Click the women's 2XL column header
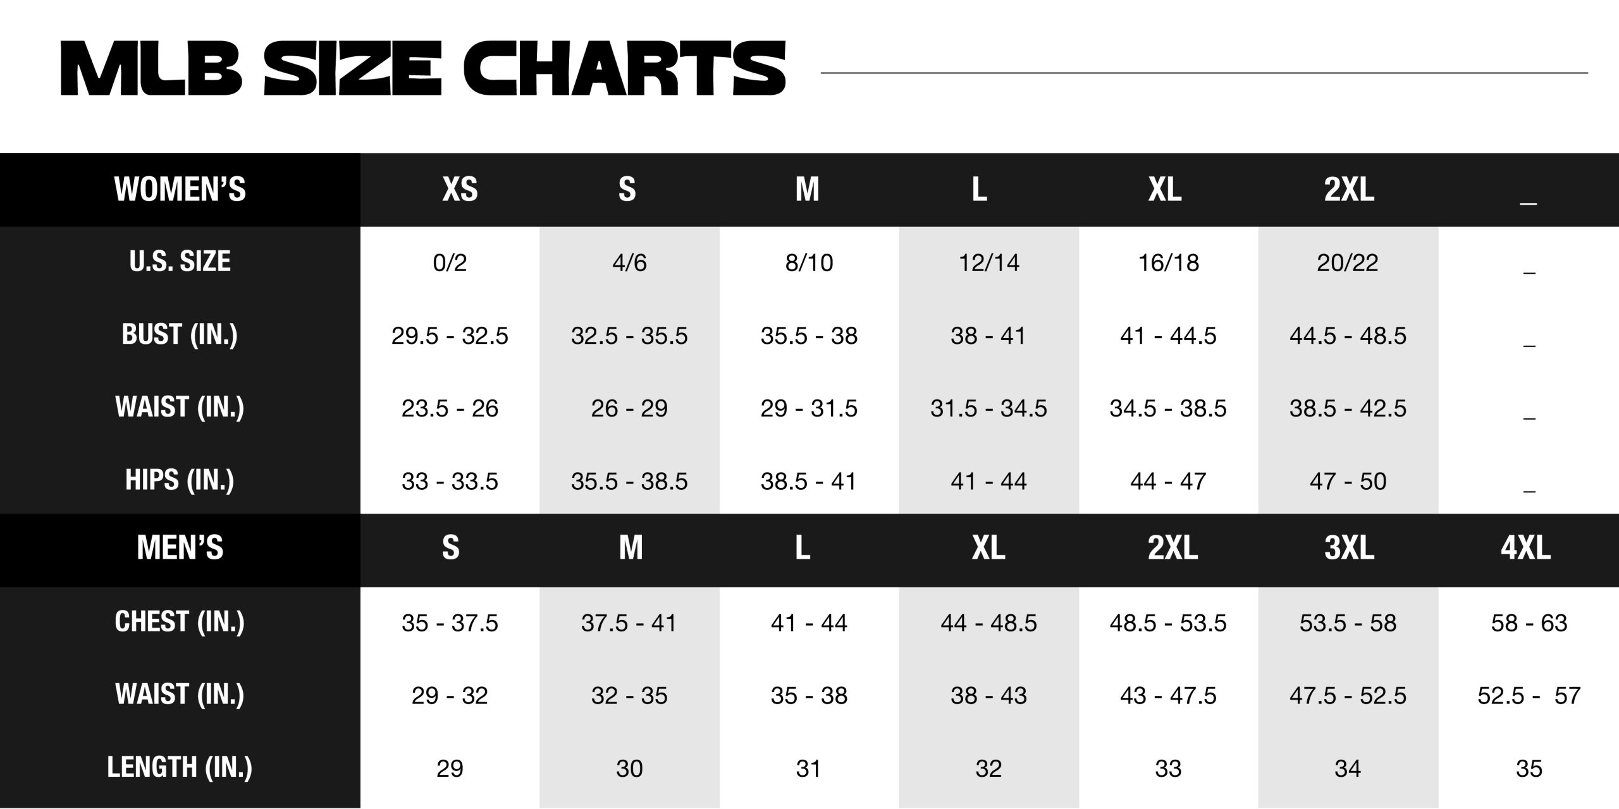This screenshot has height=809, width=1619. click(1349, 189)
